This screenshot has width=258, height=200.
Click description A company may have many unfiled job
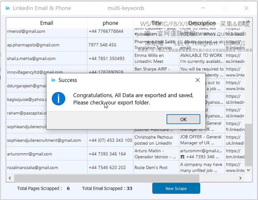pos(202,167)
